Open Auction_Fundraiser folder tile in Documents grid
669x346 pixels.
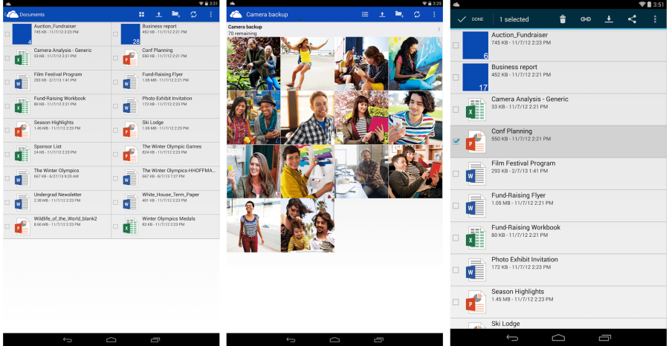(x=22, y=34)
